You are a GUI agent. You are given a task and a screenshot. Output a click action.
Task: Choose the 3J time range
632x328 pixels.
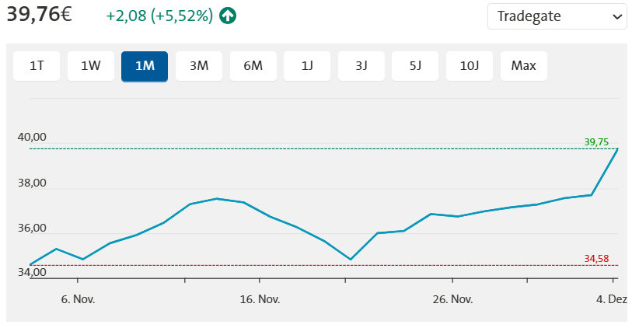(x=361, y=66)
